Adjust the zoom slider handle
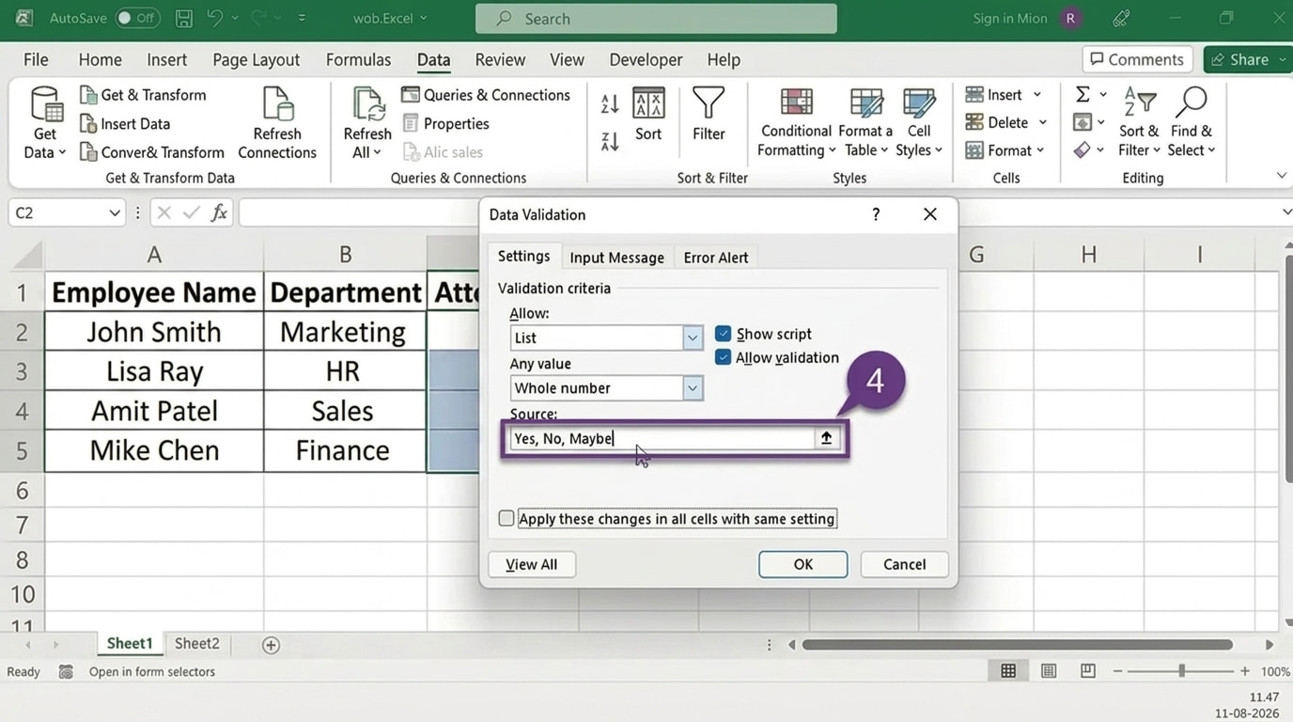Image resolution: width=1293 pixels, height=722 pixels. 1181,671
